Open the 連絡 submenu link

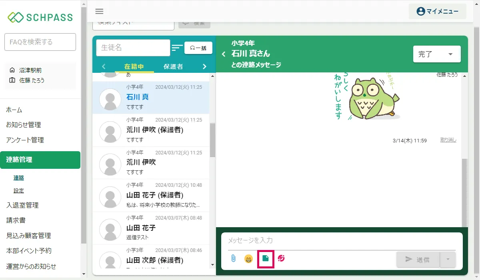pyautogui.click(x=19, y=178)
